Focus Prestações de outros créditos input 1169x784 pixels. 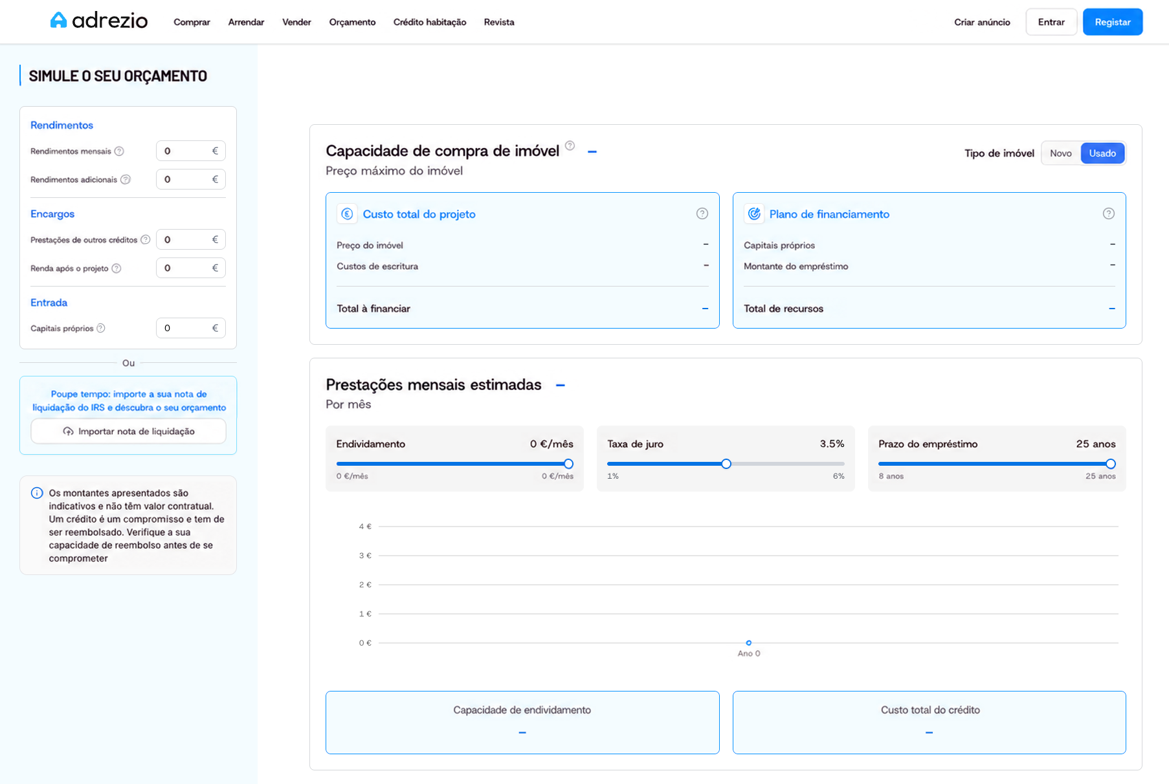[x=191, y=239]
